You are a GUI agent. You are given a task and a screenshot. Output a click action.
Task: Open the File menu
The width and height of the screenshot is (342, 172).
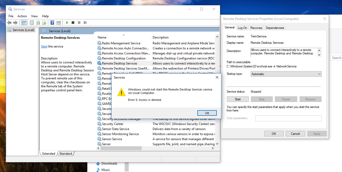(x=11, y=16)
